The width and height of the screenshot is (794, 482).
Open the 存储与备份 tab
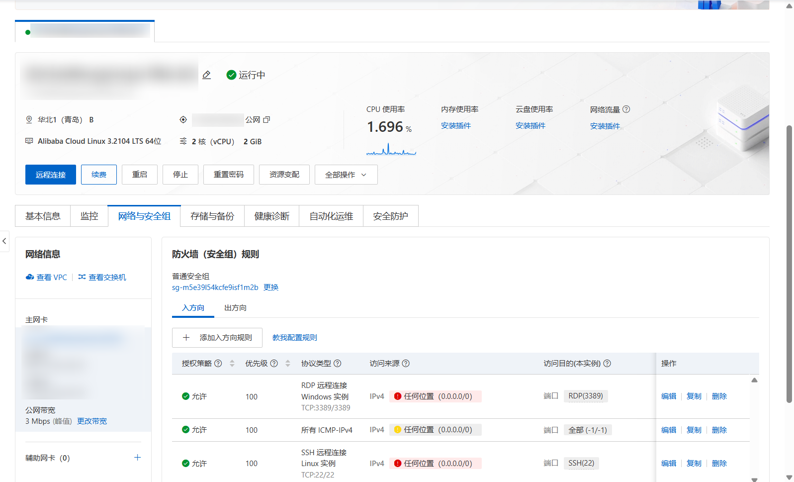pyautogui.click(x=212, y=216)
